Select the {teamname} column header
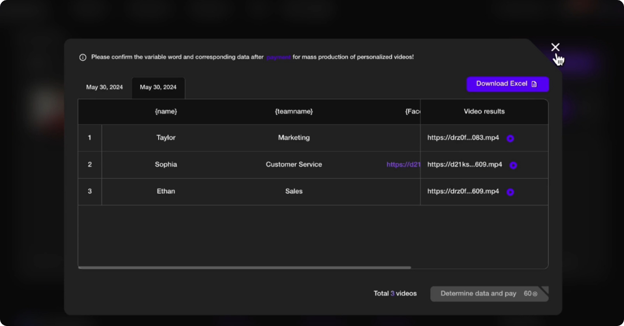Image resolution: width=624 pixels, height=326 pixels. (294, 112)
